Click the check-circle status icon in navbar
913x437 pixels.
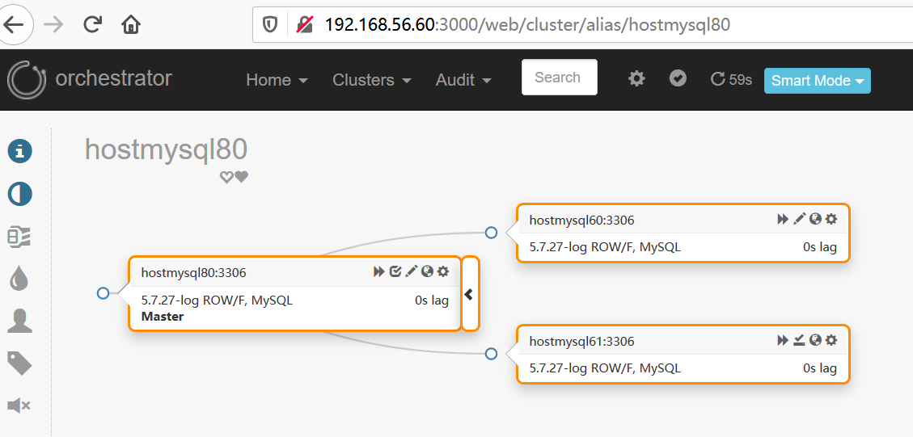click(x=678, y=78)
